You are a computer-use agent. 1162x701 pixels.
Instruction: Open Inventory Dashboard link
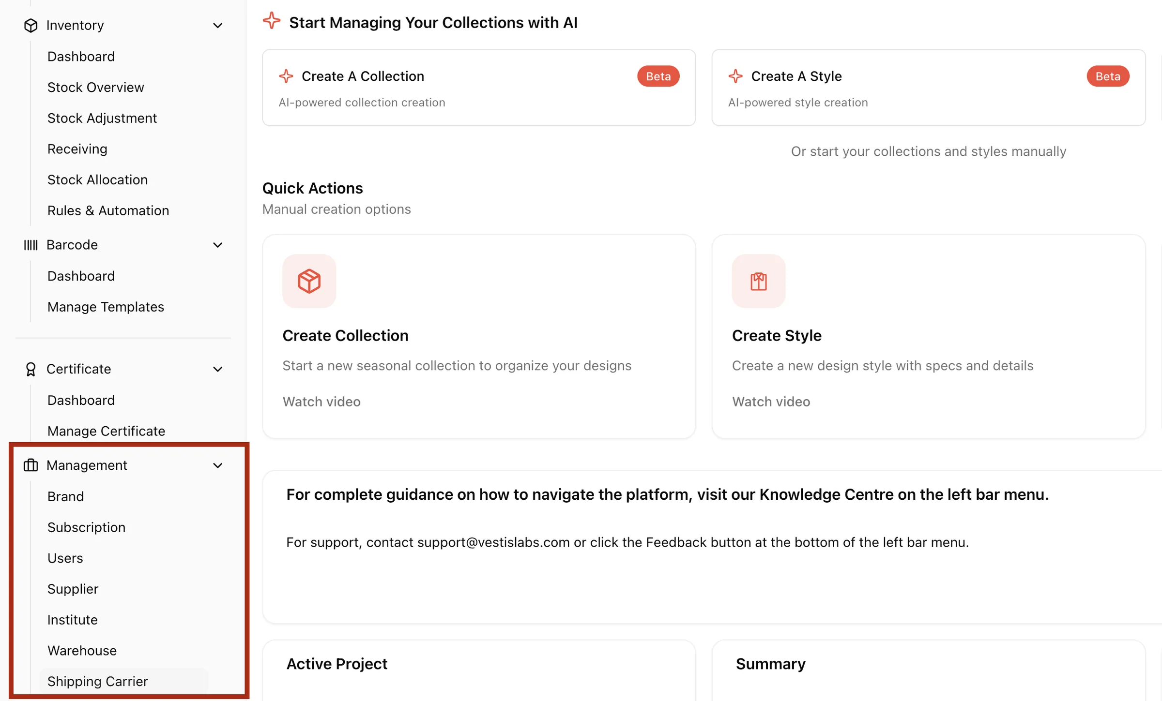point(81,57)
